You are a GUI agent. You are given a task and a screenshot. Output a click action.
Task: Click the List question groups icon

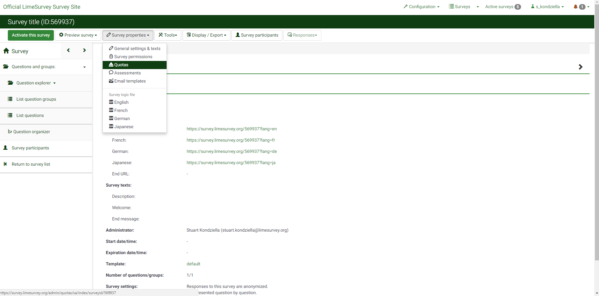click(x=10, y=99)
